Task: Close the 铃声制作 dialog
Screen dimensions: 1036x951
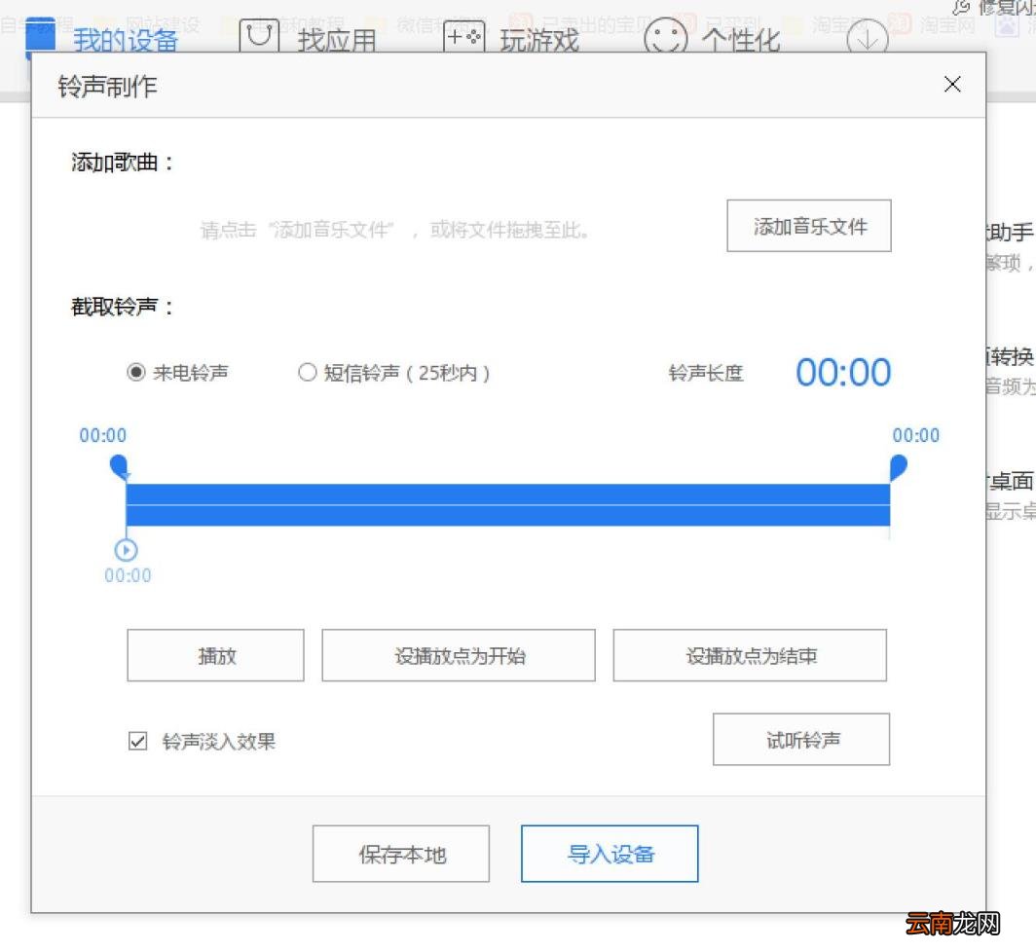Action: tap(952, 84)
